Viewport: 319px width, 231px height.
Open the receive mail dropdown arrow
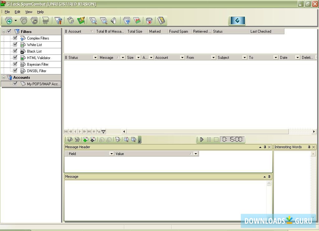tap(16, 21)
